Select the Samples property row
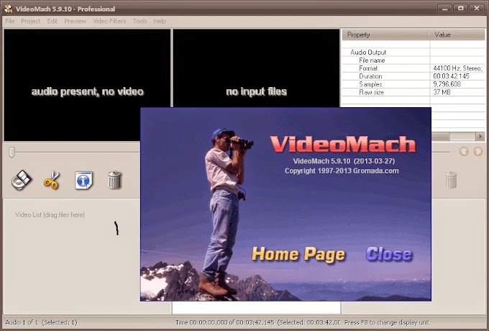 click(x=413, y=84)
